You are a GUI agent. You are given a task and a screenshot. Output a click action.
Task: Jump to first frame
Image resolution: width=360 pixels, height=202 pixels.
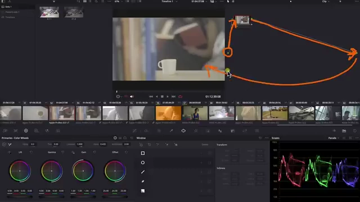[151, 97]
